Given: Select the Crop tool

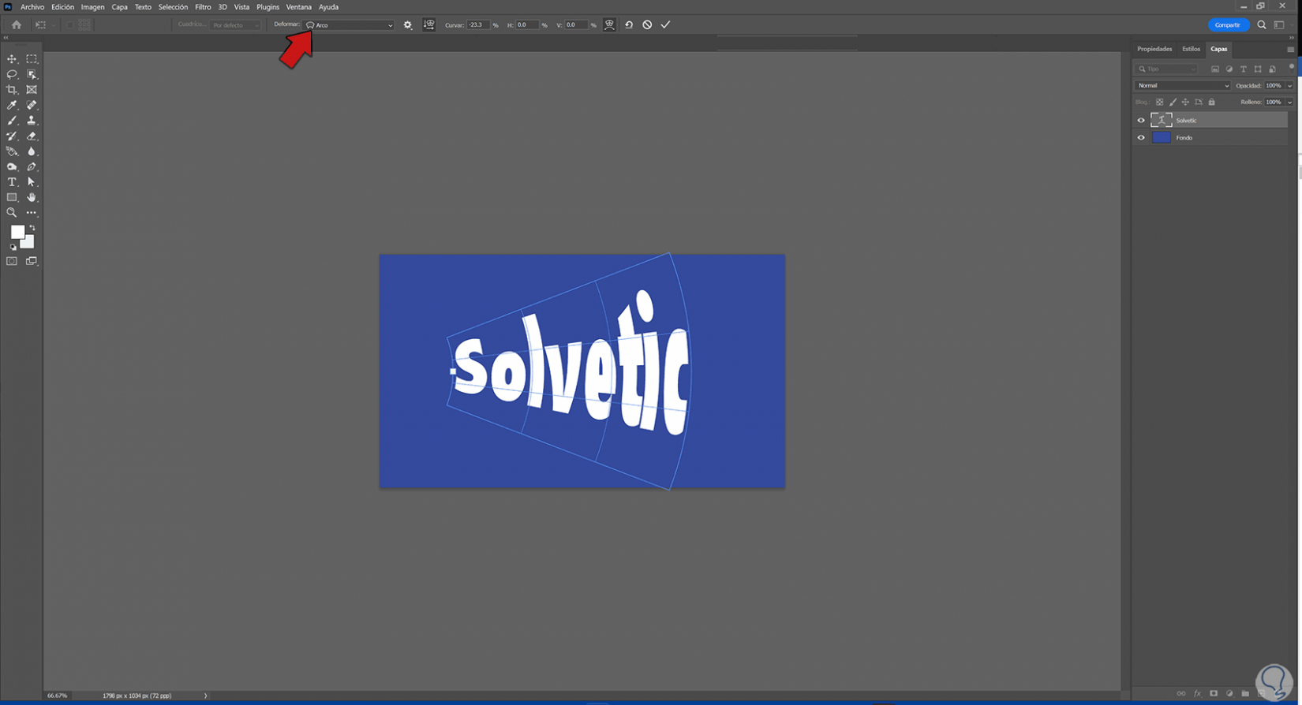Looking at the screenshot, I should 12,90.
